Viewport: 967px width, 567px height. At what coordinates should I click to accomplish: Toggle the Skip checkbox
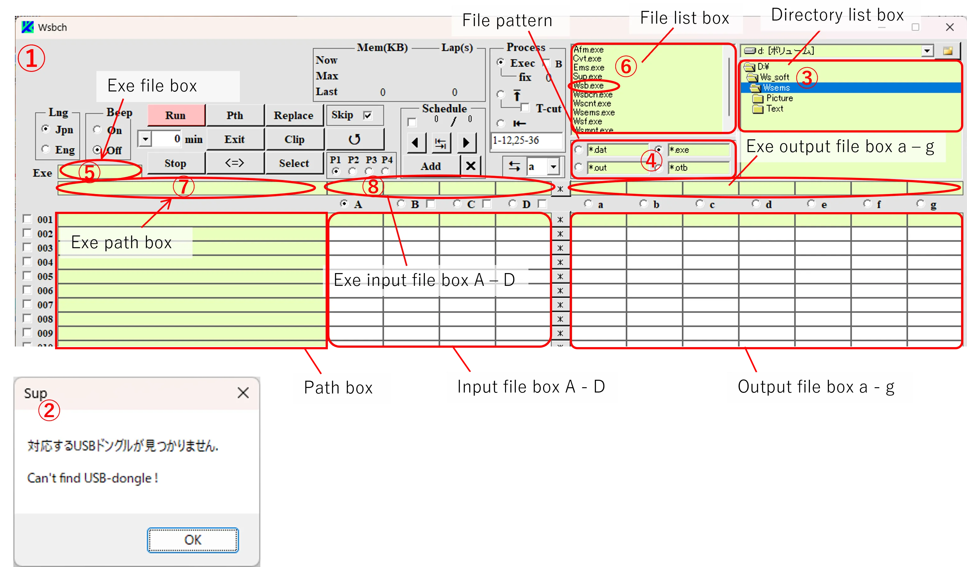[368, 115]
